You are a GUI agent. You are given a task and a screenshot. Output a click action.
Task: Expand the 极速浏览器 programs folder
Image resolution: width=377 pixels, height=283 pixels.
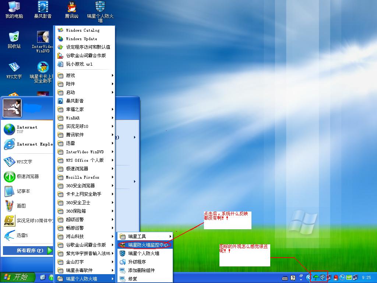coord(85,169)
